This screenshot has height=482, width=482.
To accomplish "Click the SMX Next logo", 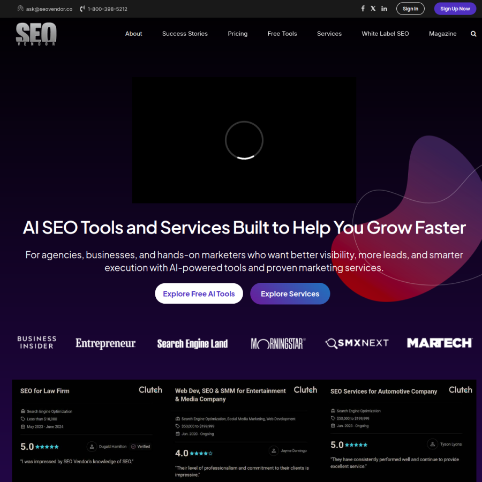I will click(357, 343).
